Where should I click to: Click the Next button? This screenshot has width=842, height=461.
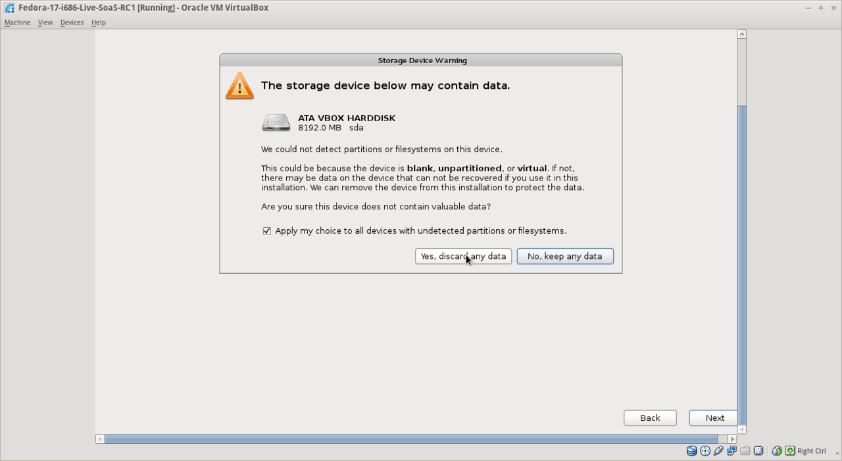[x=713, y=418]
